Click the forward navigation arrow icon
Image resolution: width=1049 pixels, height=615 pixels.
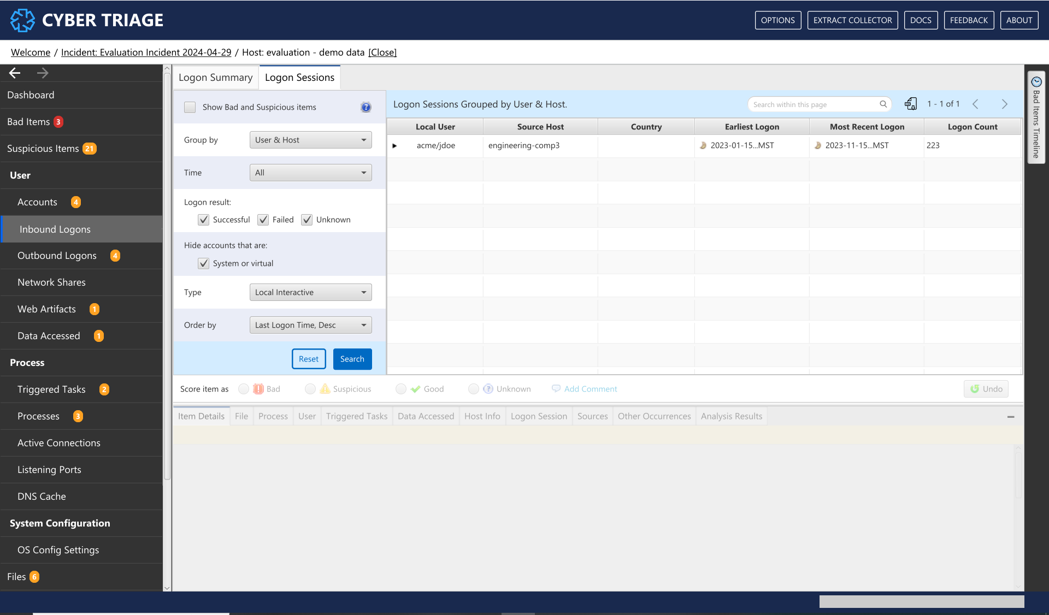coord(43,73)
